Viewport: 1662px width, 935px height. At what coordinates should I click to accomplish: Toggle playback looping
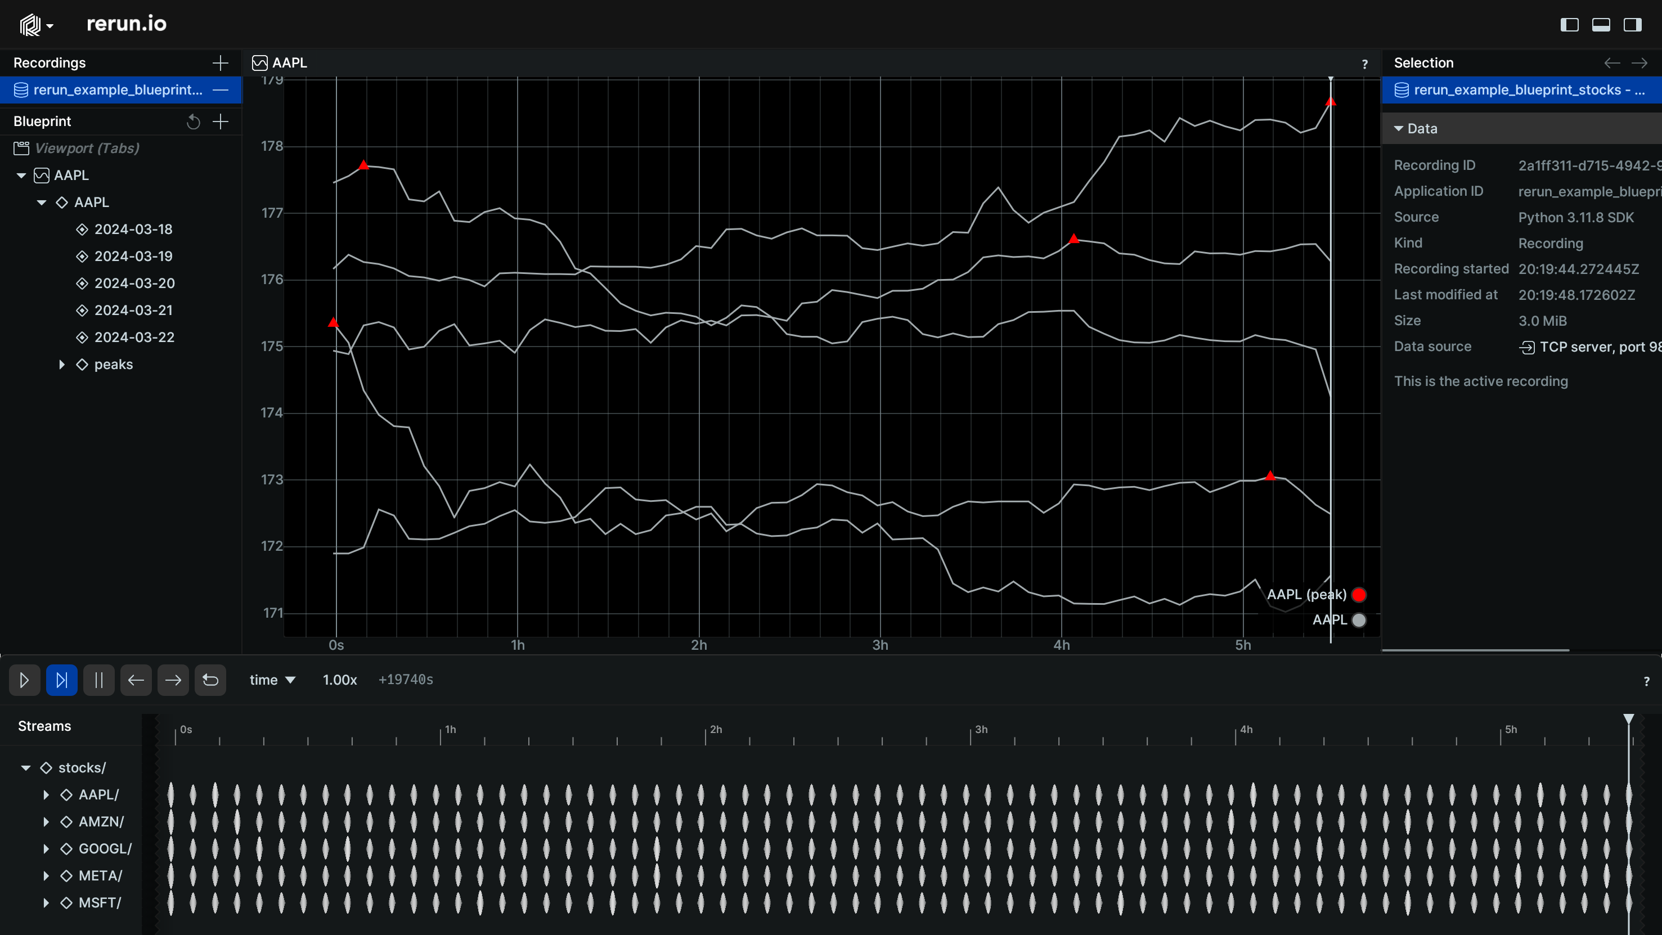(210, 680)
